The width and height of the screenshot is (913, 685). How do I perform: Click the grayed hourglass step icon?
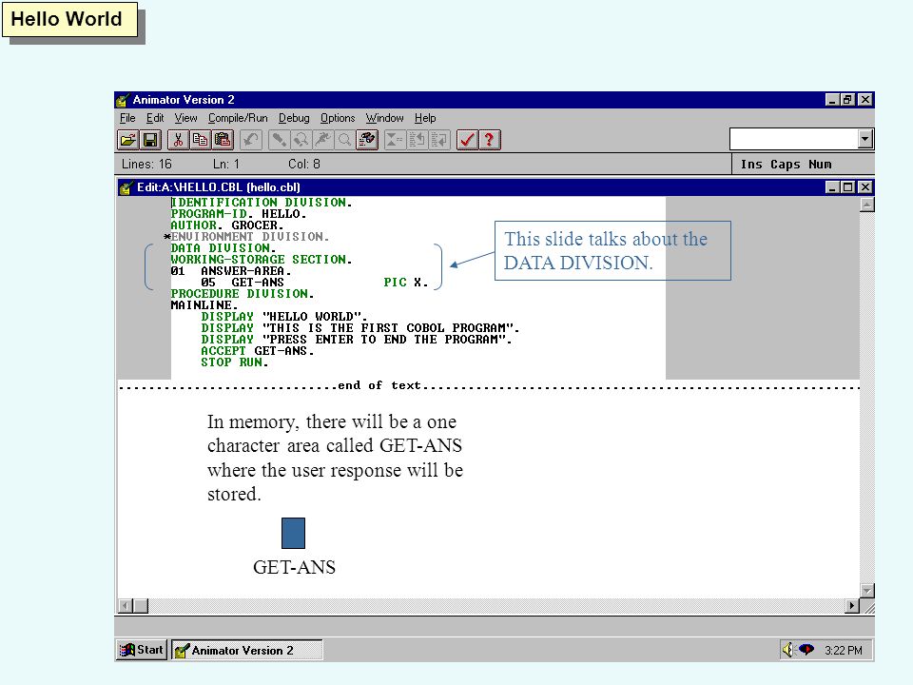click(x=396, y=140)
